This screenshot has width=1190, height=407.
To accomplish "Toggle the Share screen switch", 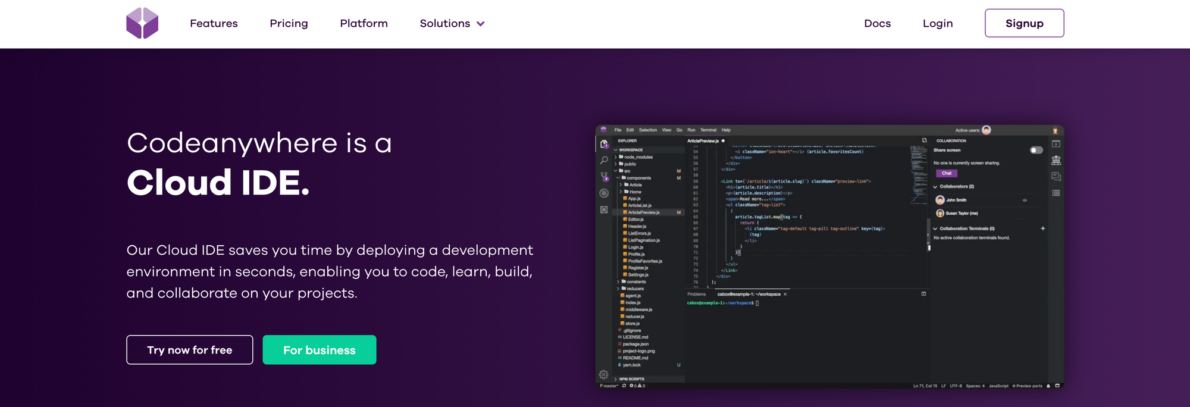I will [1036, 150].
